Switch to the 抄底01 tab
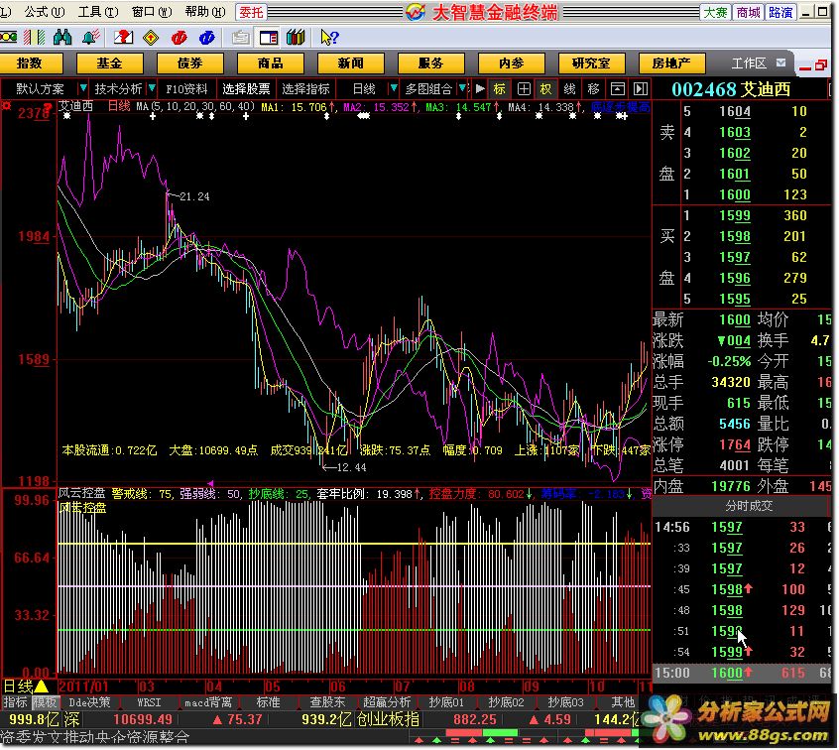 (x=446, y=701)
